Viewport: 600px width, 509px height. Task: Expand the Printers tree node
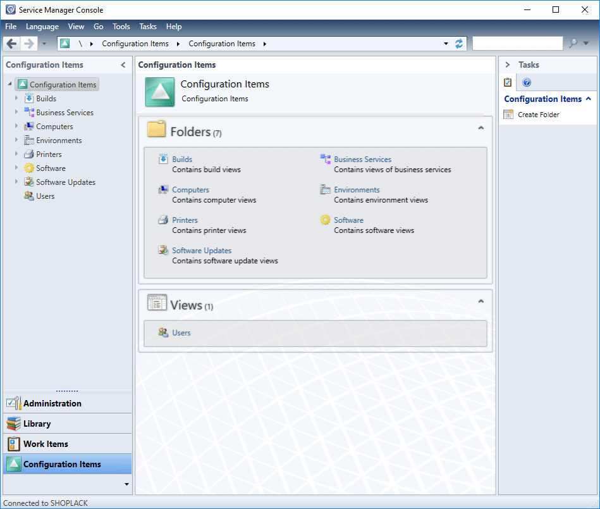[16, 154]
